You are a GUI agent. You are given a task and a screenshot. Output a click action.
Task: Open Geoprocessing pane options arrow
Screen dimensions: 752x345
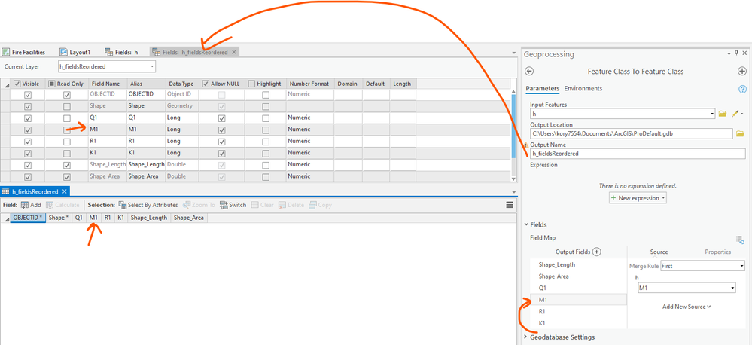730,53
